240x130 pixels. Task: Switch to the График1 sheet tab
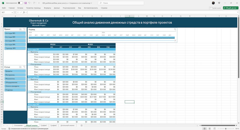pyautogui.click(x=44, y=125)
